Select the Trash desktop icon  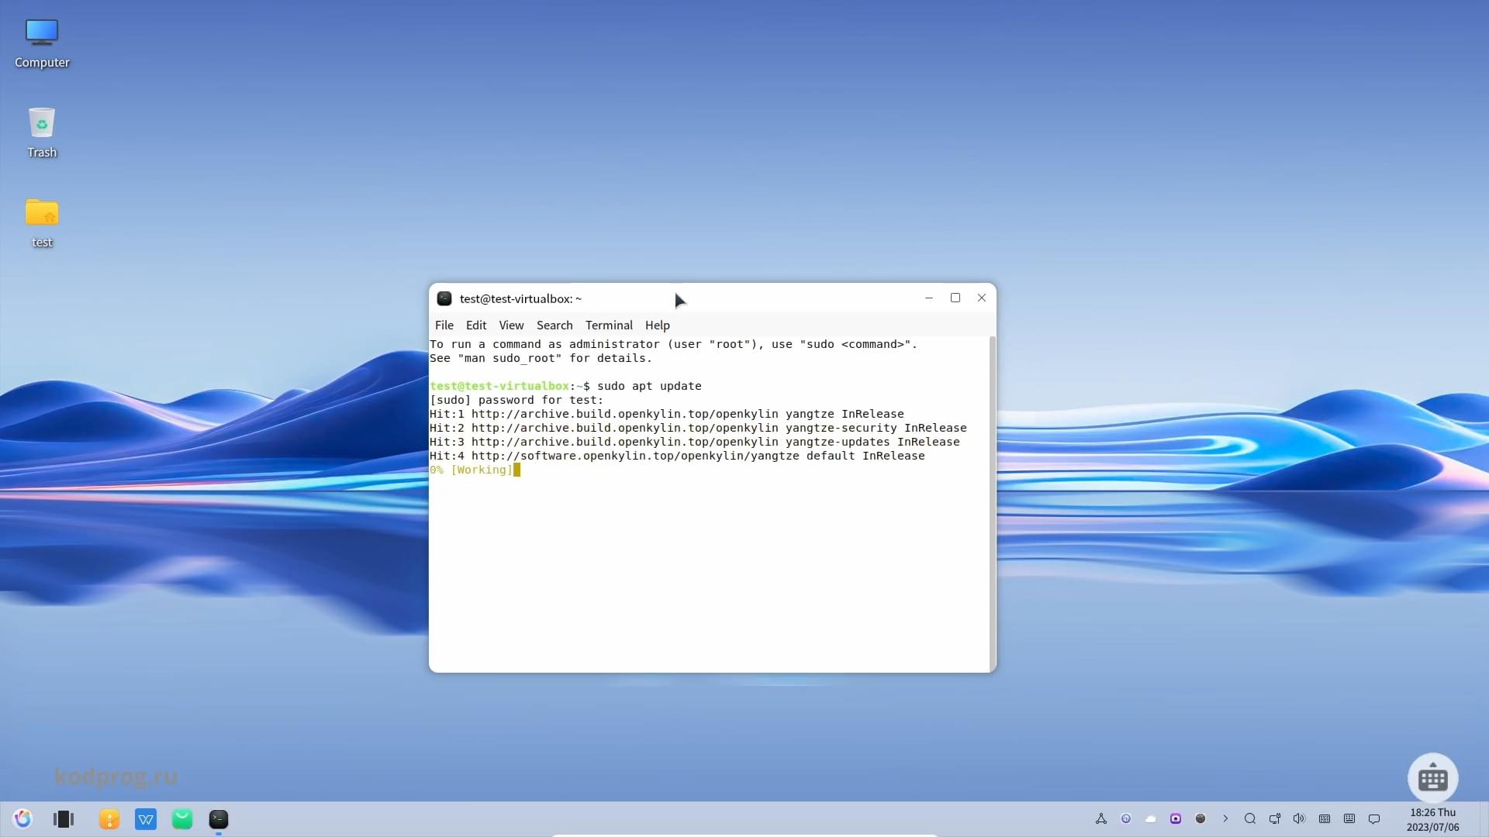coord(42,133)
